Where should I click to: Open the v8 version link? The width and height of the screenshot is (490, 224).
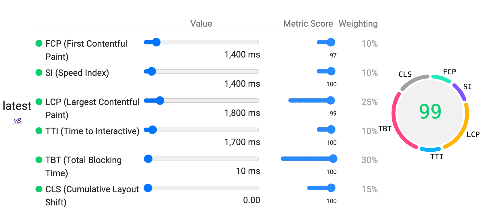click(x=17, y=121)
